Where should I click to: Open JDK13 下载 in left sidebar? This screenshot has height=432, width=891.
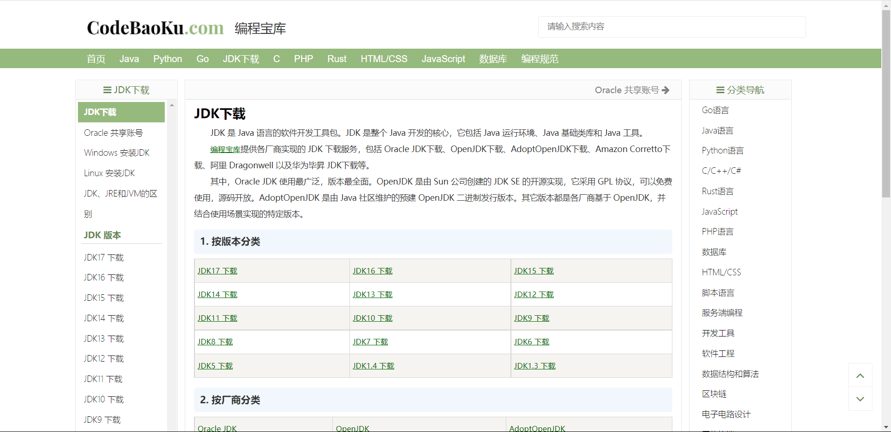(x=103, y=338)
